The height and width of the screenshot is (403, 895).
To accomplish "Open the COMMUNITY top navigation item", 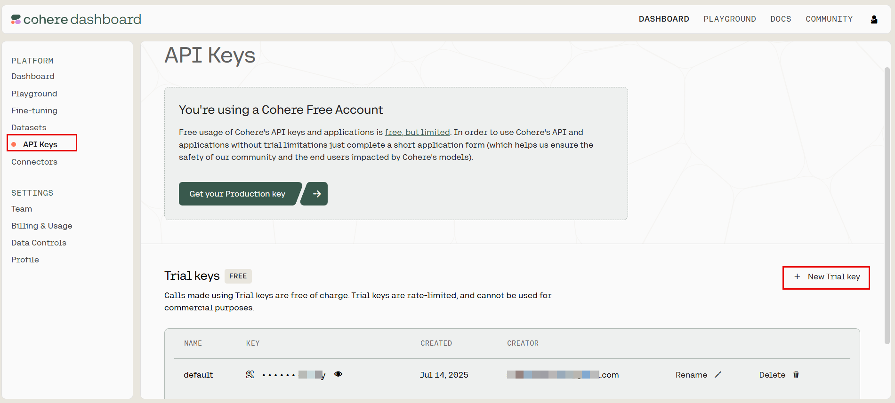I will coord(829,19).
